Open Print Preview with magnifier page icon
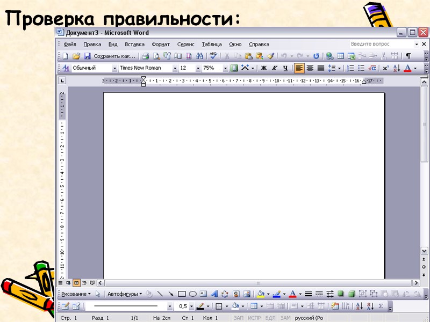The image size is (430, 322). (156, 56)
